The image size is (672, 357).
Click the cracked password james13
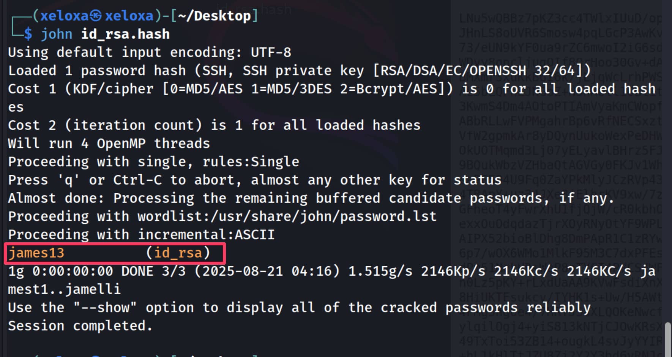point(36,253)
